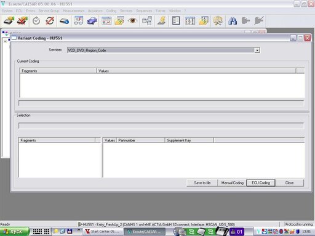Click the folder with green arrow icon
This screenshot has width=315, height=236.
tap(119, 21)
